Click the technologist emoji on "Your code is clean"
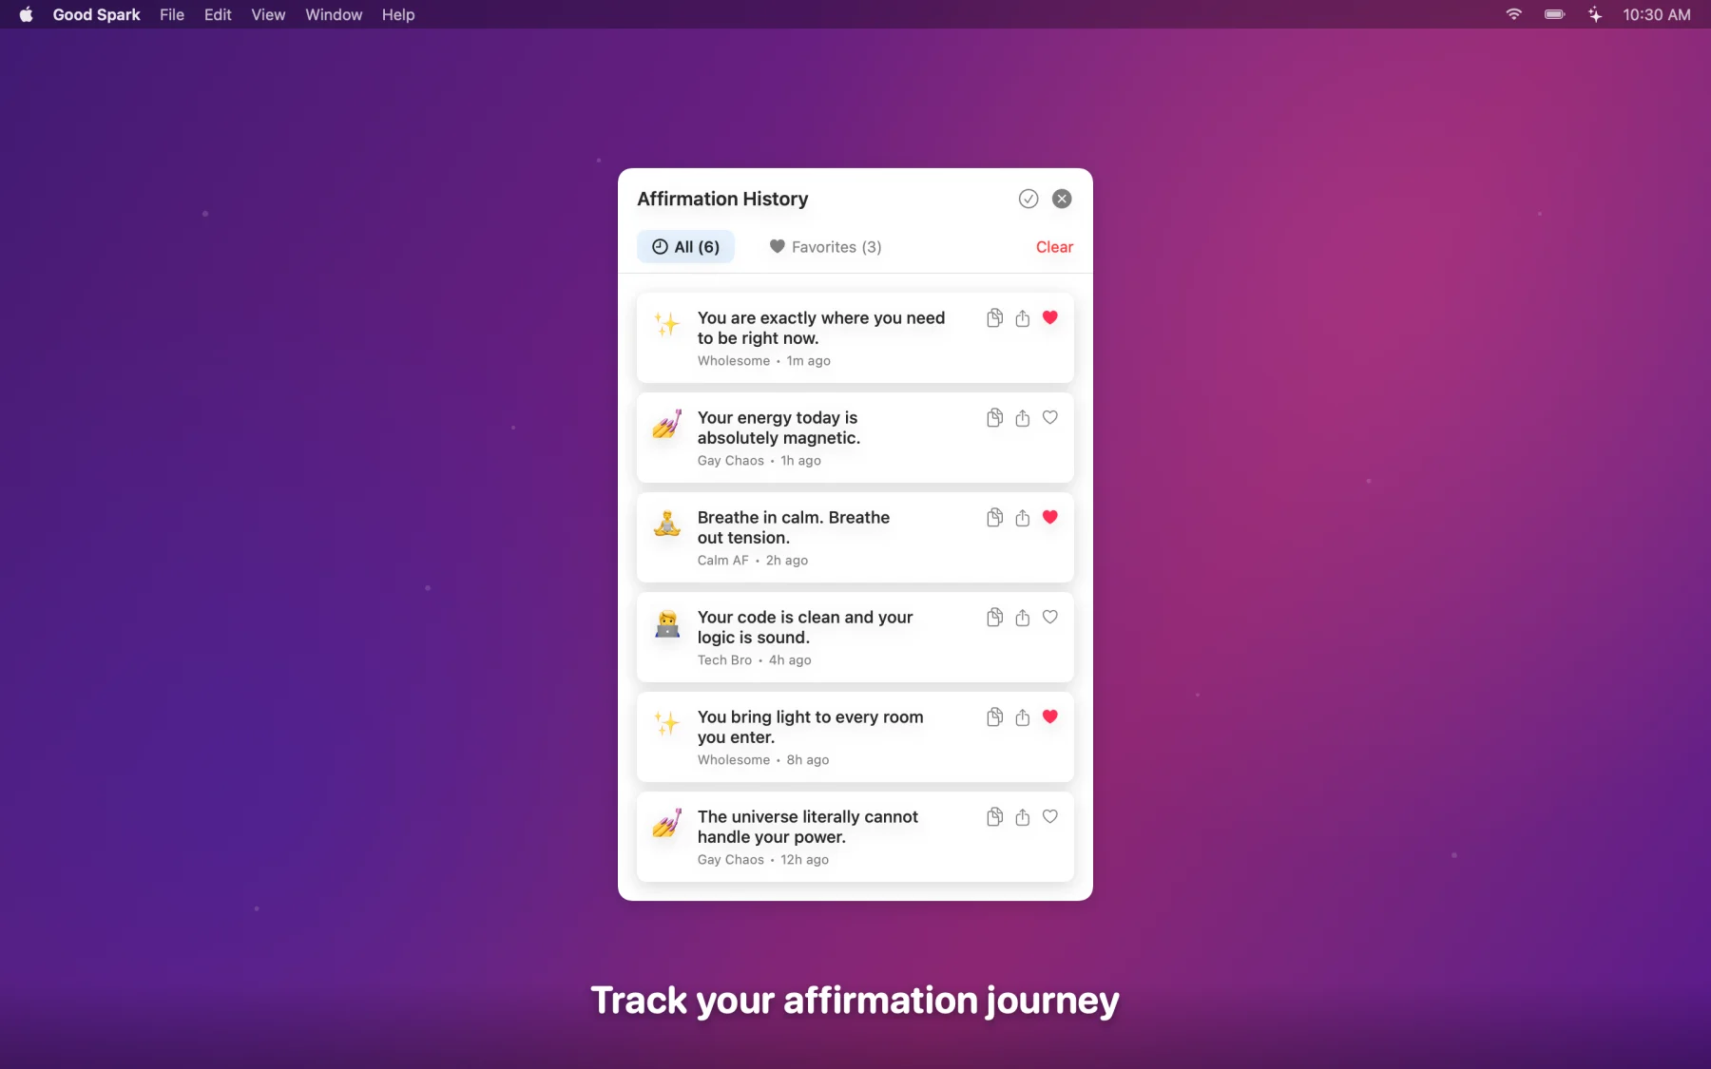This screenshot has height=1069, width=1711. pyautogui.click(x=667, y=623)
